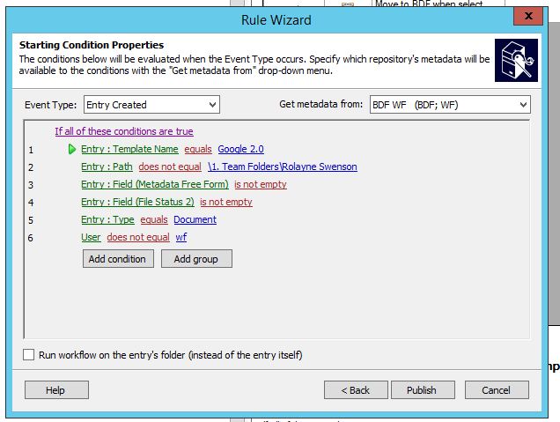Click the 'Entry : Path' link

[x=107, y=167]
